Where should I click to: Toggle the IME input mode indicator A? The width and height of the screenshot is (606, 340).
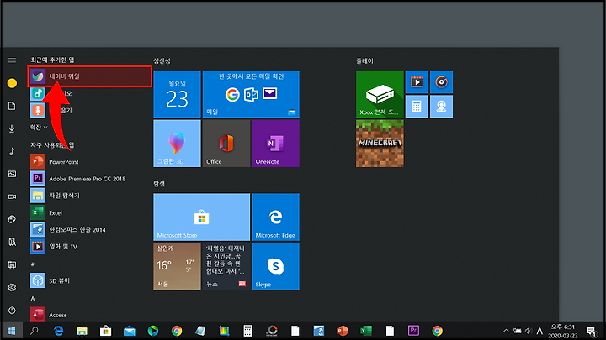pos(540,331)
